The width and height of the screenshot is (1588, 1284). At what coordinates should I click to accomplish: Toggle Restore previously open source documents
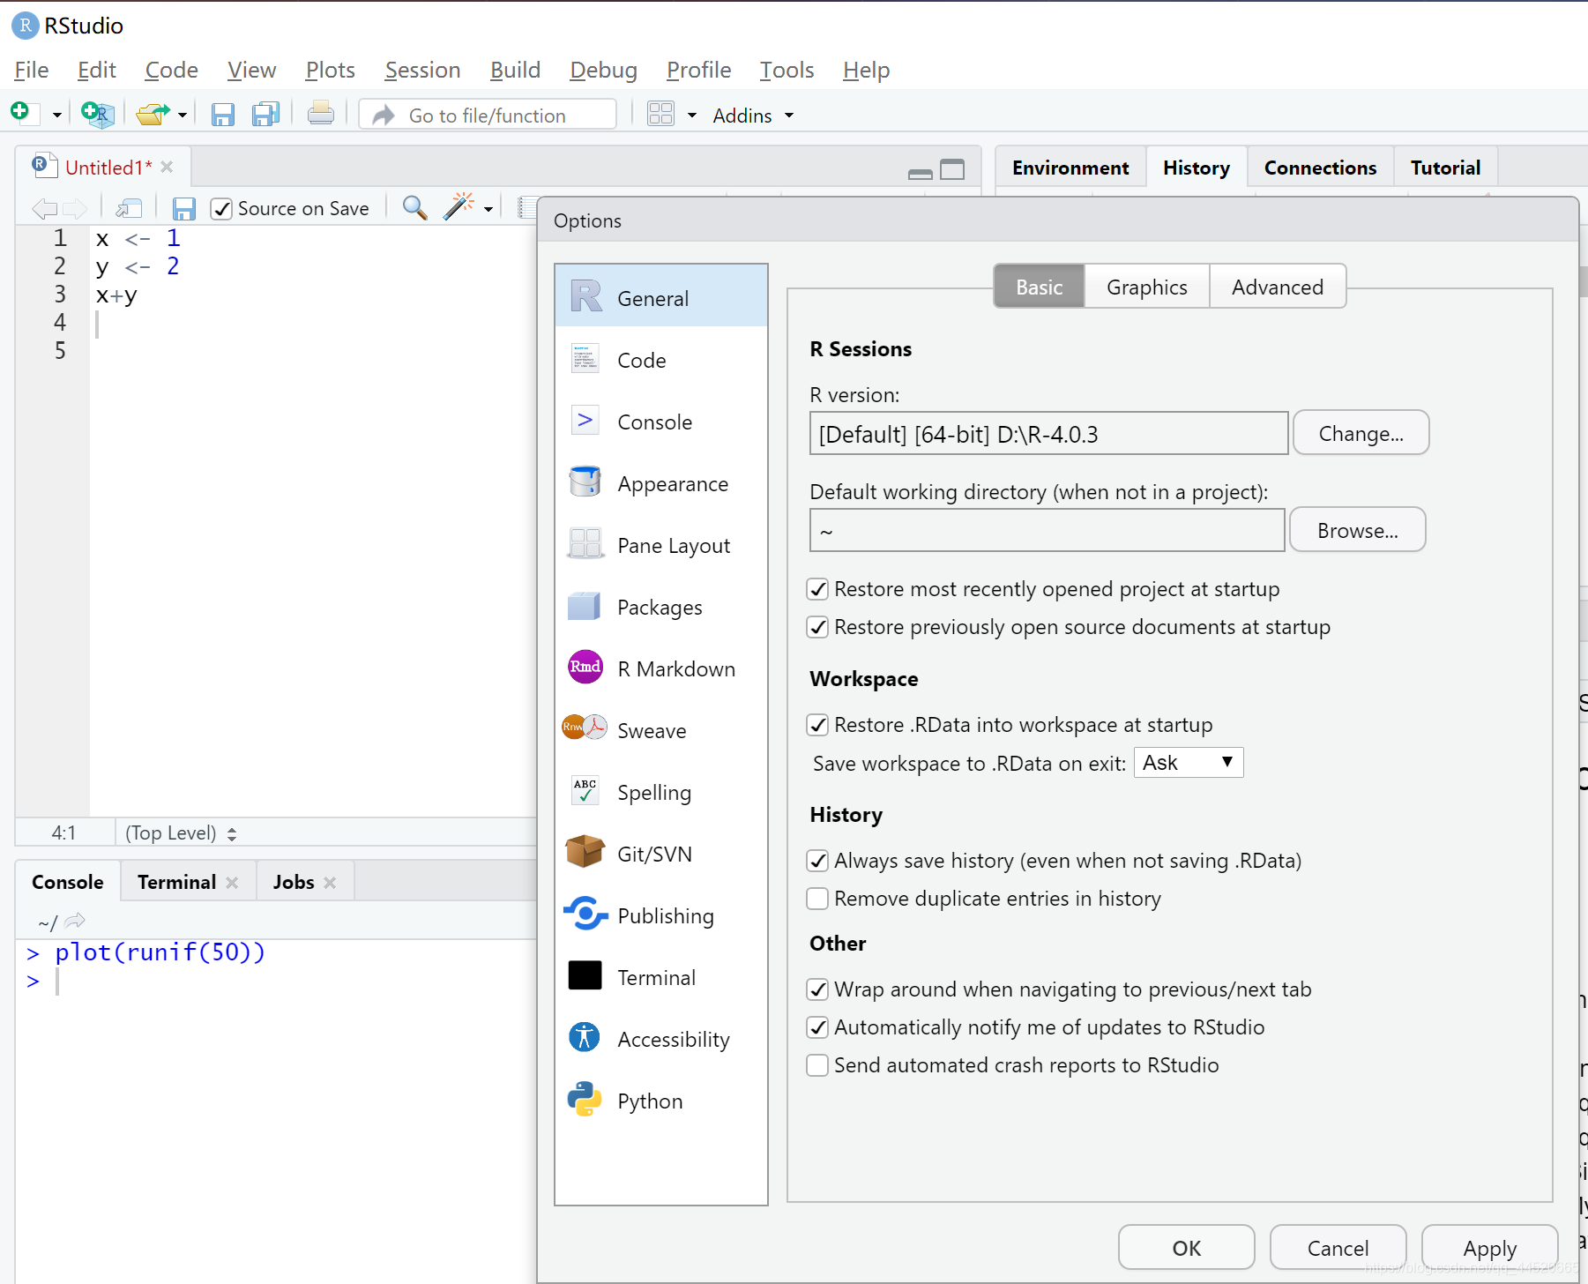[817, 627]
